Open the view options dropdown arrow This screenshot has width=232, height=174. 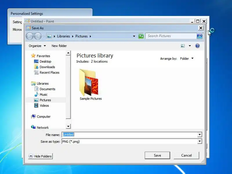[x=190, y=46]
